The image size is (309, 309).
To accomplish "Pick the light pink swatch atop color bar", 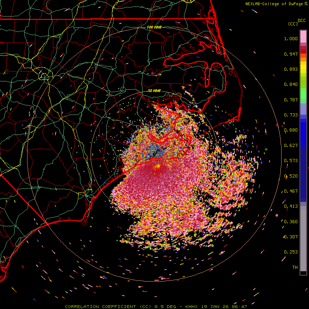I will [303, 36].
